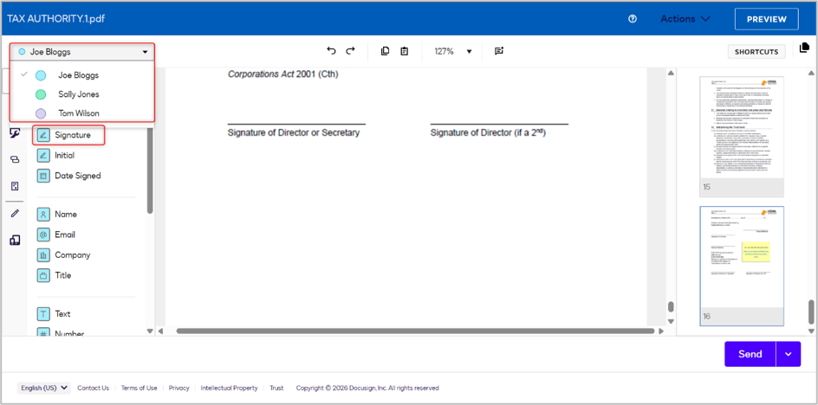Click the fields panel vertical scrollbar
Viewport: 818px width, 405px height.
click(150, 170)
